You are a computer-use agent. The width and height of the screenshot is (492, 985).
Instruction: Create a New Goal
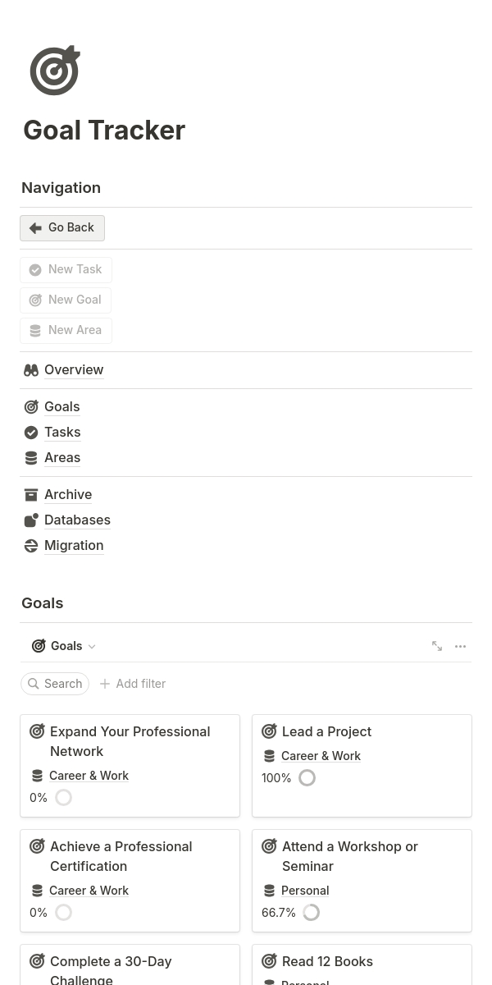pyautogui.click(x=66, y=300)
